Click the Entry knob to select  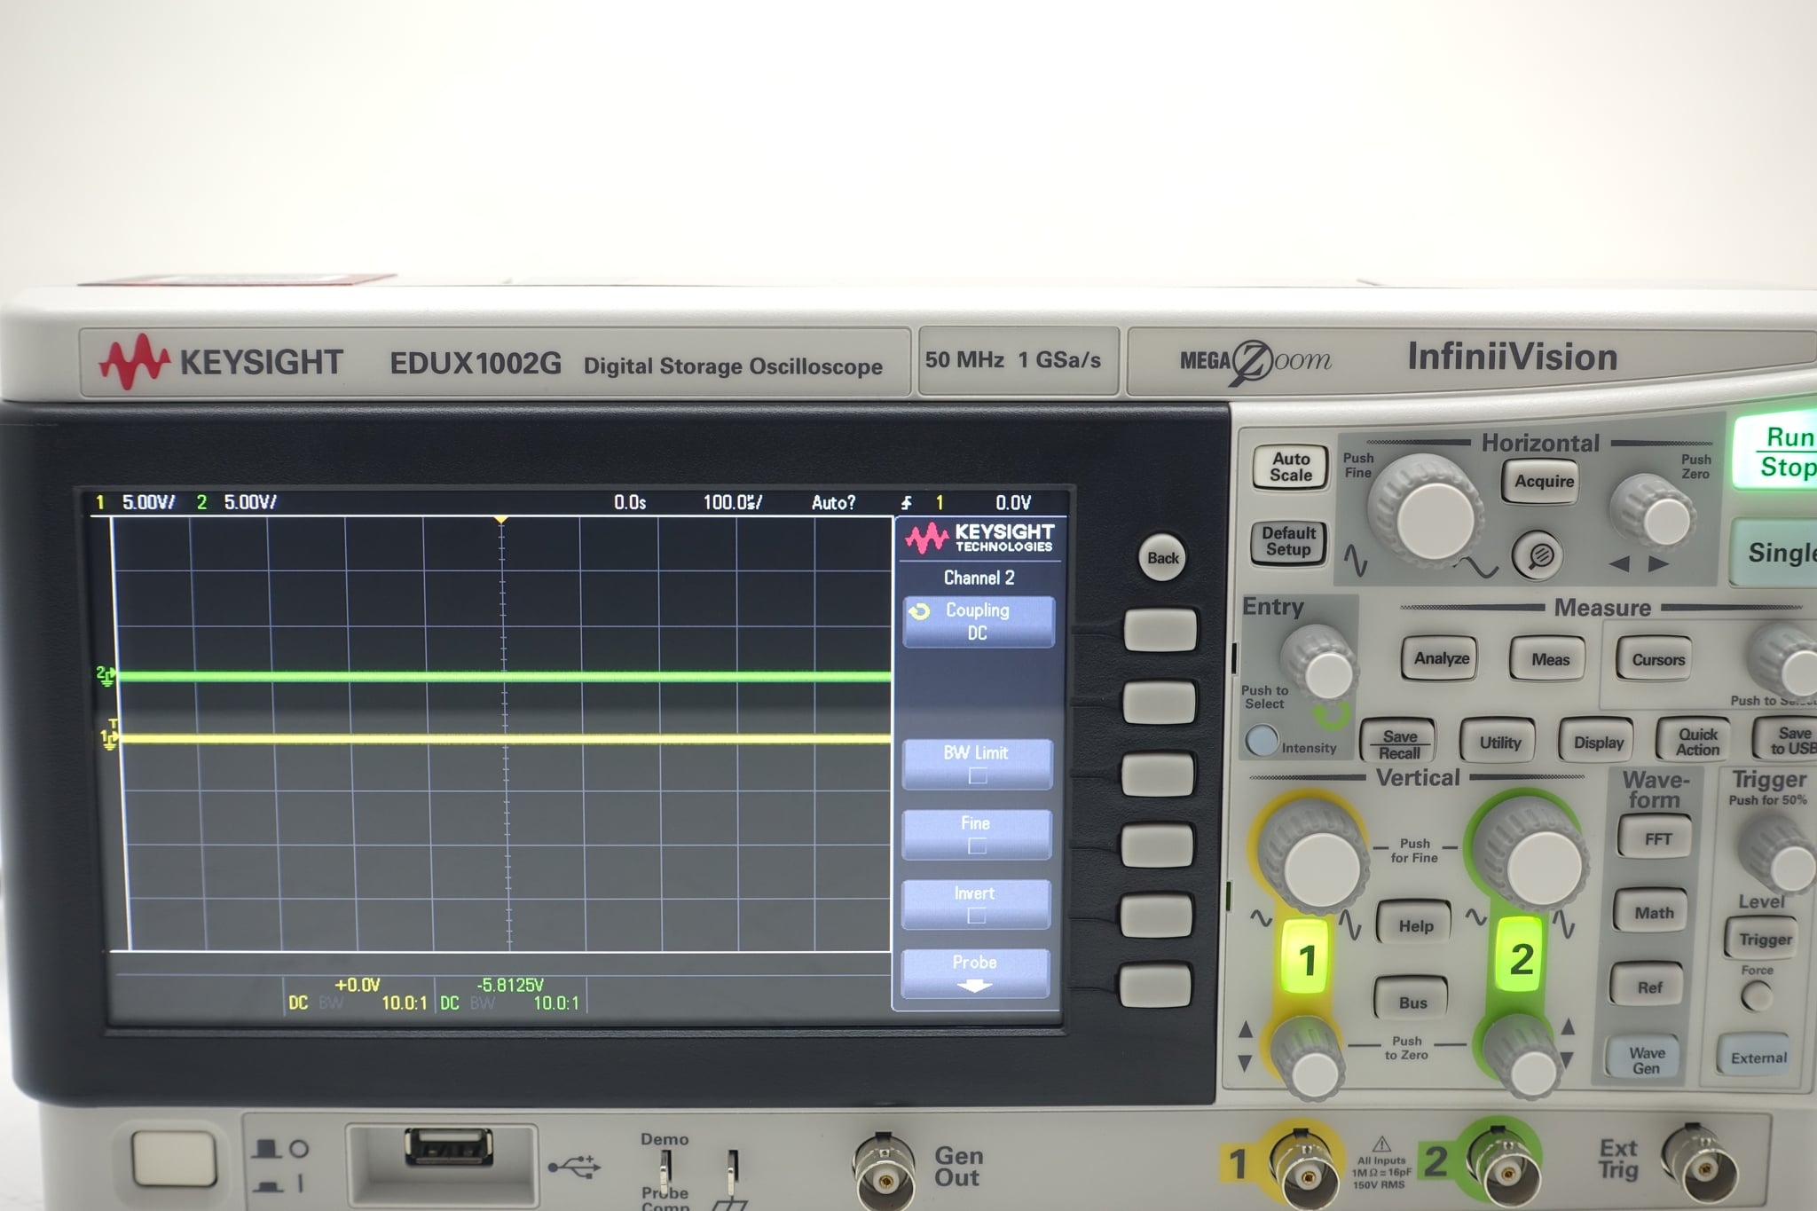pyautogui.click(x=1319, y=664)
